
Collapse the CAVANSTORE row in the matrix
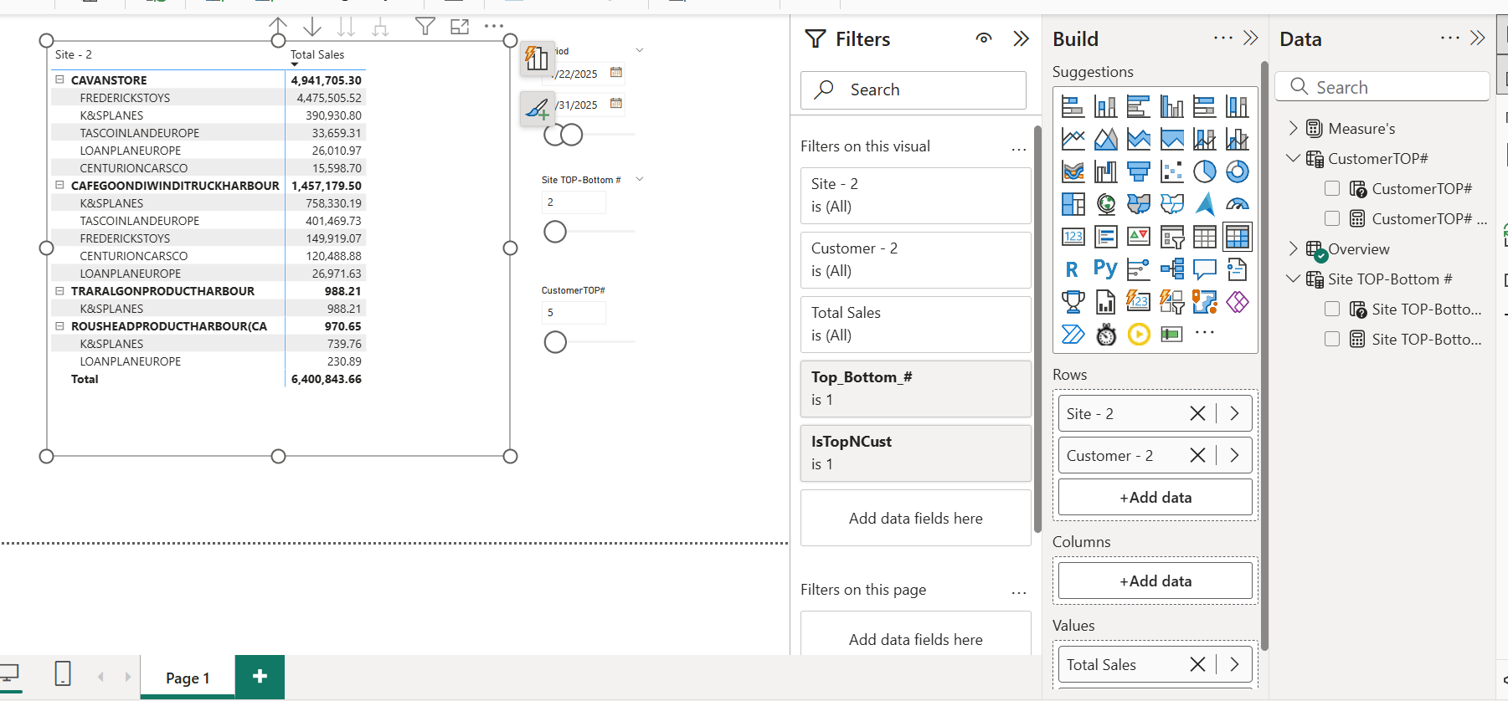[59, 79]
